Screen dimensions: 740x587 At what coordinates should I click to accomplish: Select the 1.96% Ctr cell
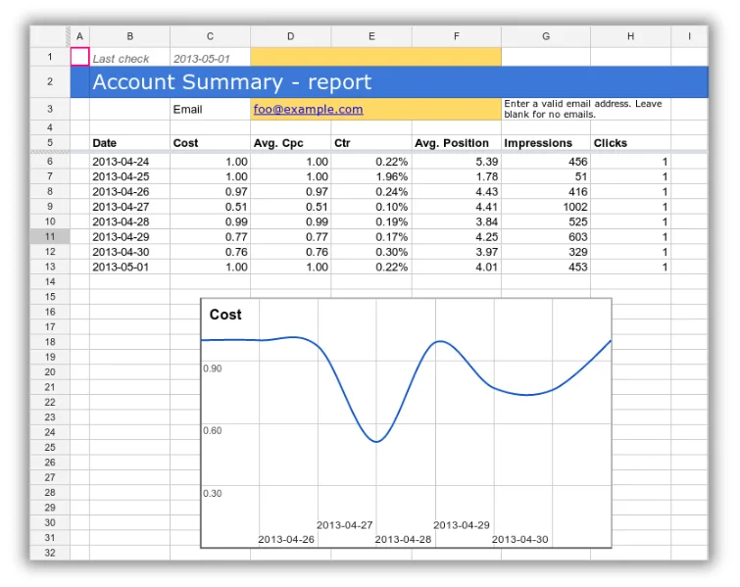coord(391,176)
